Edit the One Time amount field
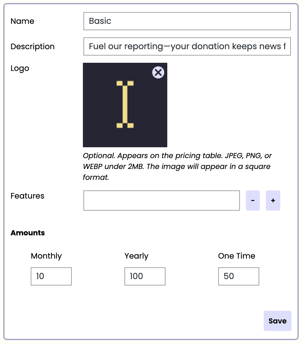The image size is (302, 344). pyautogui.click(x=239, y=276)
